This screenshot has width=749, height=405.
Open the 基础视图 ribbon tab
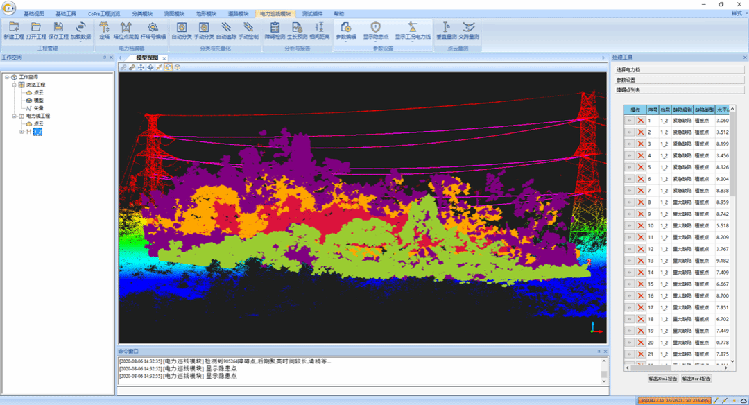34,14
